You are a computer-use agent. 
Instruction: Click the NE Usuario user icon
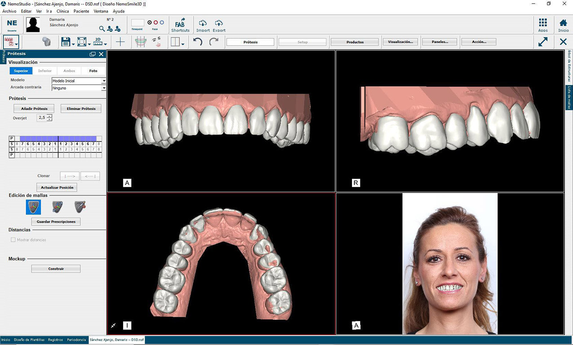coord(12,24)
